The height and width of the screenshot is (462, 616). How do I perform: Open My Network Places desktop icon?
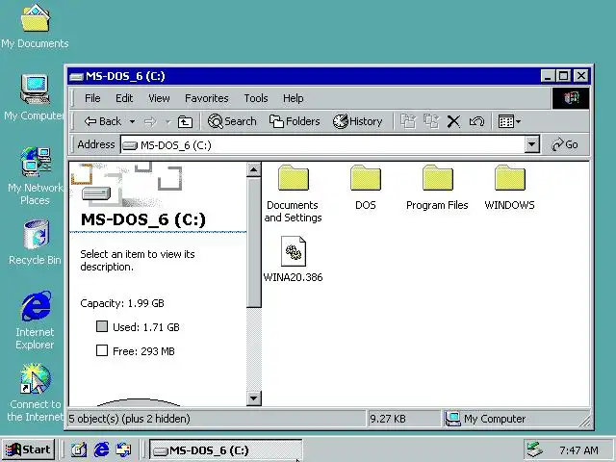35,176
